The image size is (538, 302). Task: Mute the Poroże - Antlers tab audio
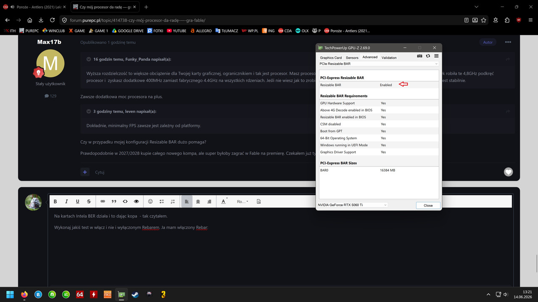click(12, 7)
